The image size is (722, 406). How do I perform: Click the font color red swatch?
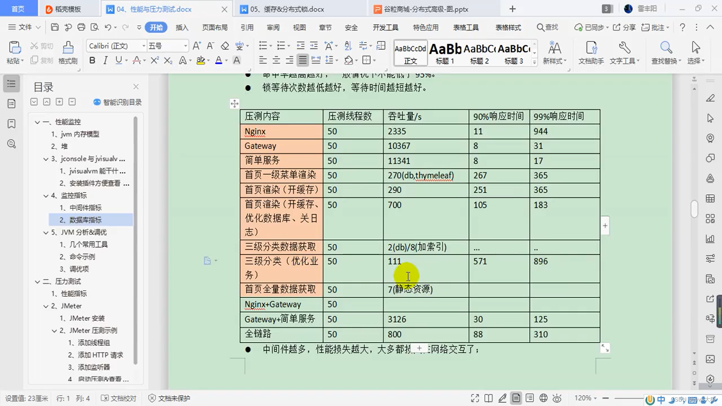click(218, 61)
